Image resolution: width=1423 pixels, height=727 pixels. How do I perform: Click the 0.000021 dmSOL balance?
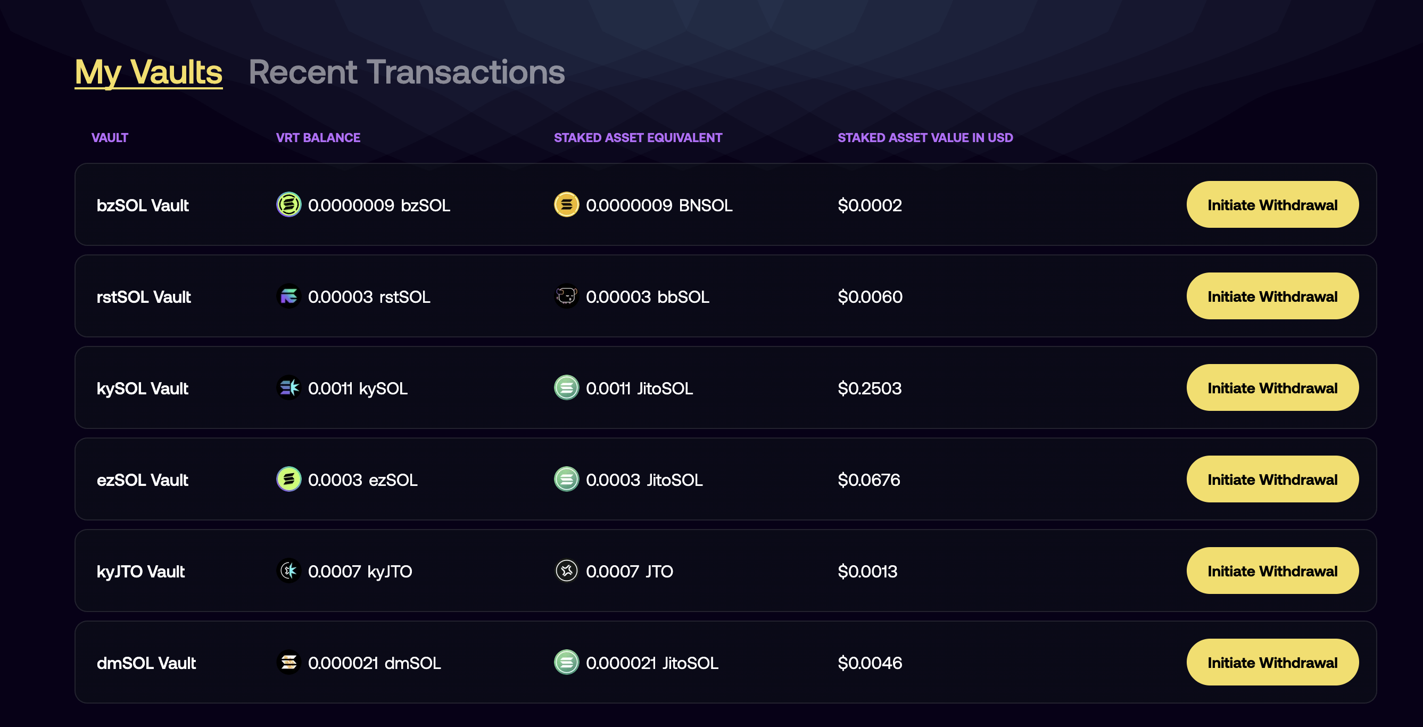tap(375, 664)
